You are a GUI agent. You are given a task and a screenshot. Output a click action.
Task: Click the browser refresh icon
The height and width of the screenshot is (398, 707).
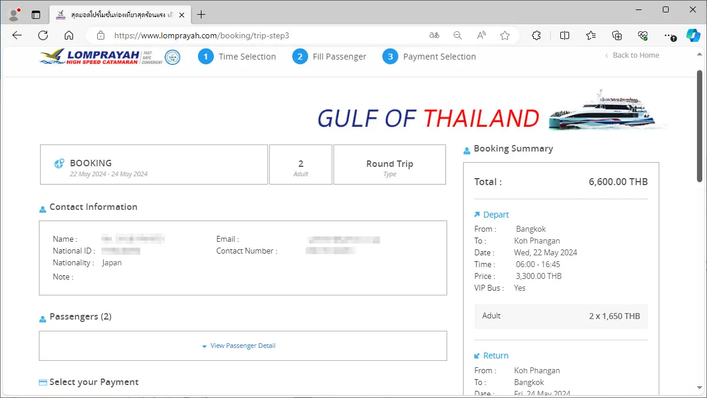pos(43,35)
